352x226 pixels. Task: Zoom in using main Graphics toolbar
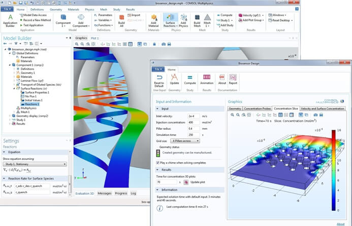click(77, 44)
